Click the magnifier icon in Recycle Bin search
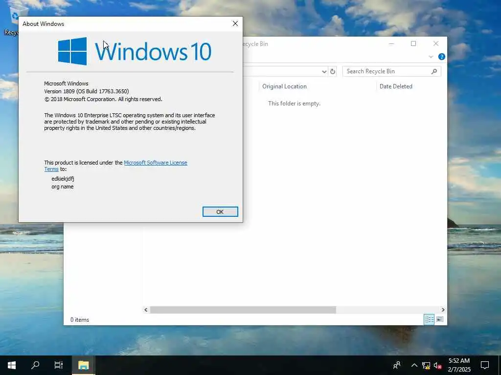 coord(434,71)
